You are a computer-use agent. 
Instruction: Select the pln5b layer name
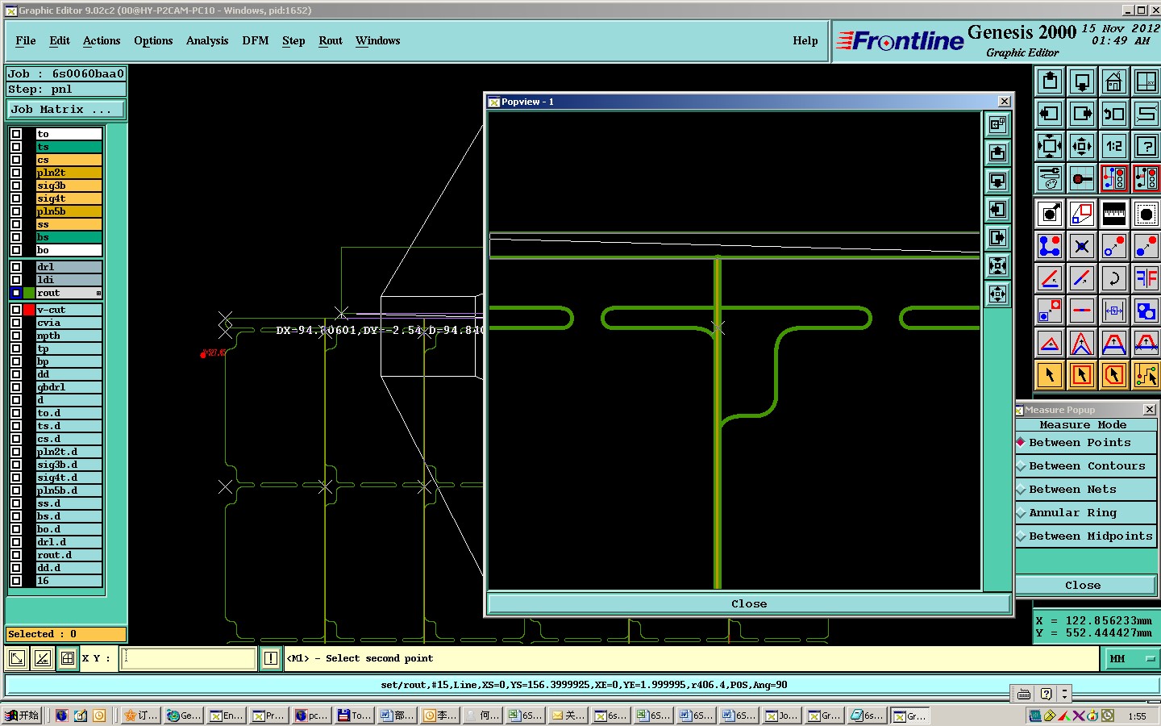click(x=69, y=211)
